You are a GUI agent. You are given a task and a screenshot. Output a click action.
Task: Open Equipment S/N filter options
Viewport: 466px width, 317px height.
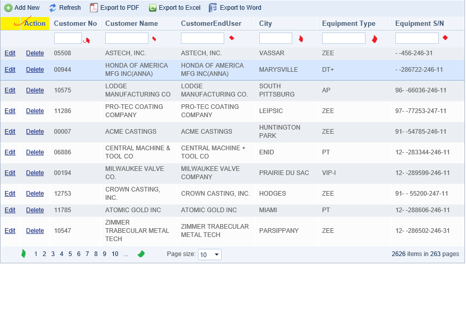pos(445,38)
